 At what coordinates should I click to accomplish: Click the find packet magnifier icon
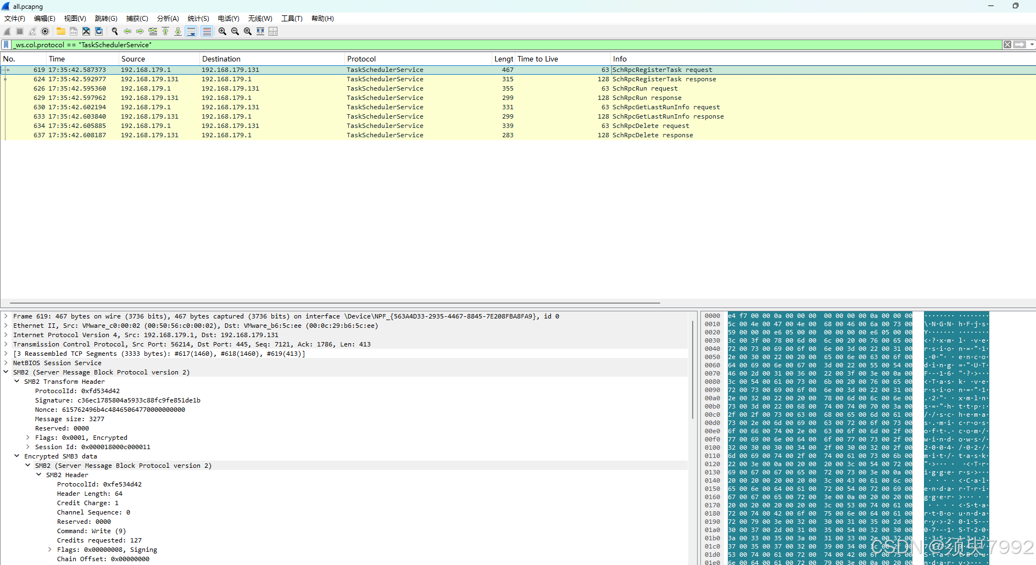pos(115,31)
